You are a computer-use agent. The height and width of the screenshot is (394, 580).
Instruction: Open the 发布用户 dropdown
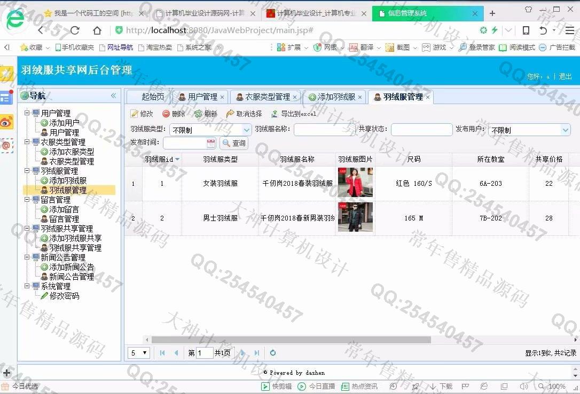(565, 130)
